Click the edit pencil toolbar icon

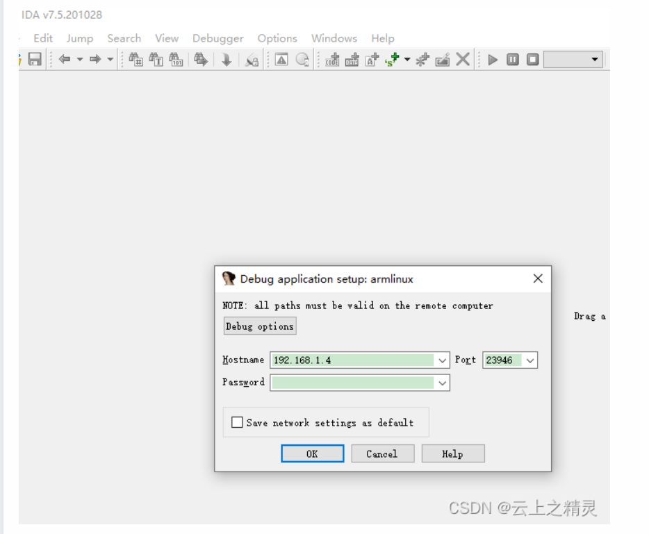(x=443, y=60)
